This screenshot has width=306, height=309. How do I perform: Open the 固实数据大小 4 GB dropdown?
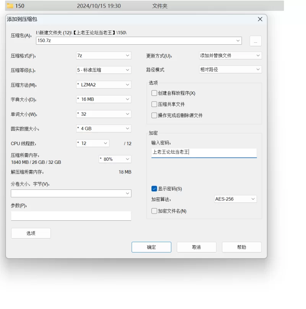tap(104, 128)
